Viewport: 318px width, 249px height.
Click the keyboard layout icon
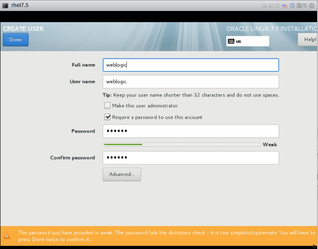[231, 41]
